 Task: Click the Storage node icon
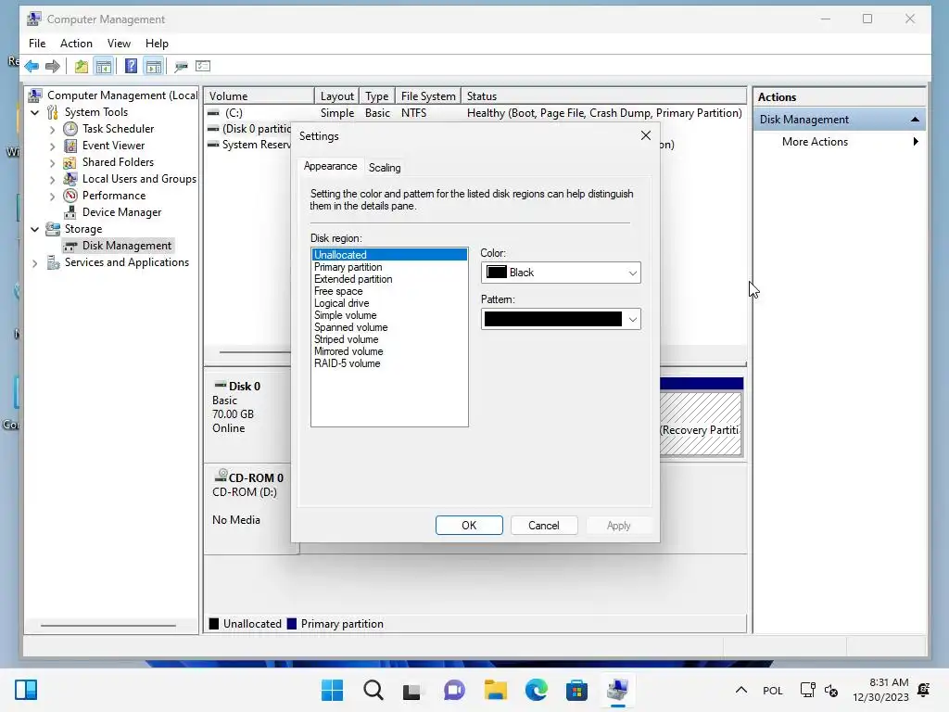point(53,229)
